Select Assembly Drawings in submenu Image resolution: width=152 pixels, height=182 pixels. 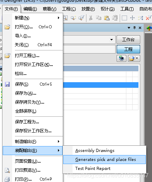click(104, 151)
